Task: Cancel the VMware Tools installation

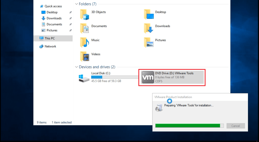Action: [236, 126]
